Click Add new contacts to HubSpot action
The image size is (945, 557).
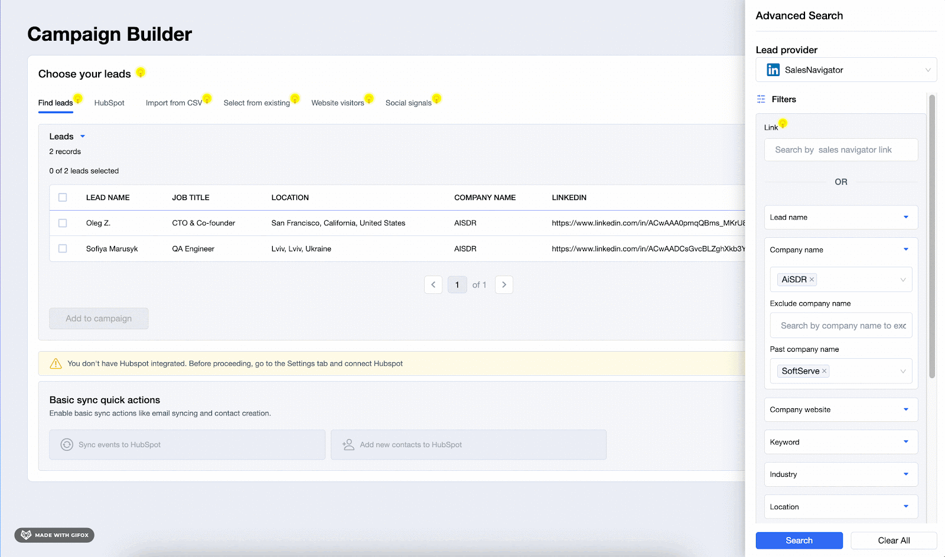click(468, 445)
